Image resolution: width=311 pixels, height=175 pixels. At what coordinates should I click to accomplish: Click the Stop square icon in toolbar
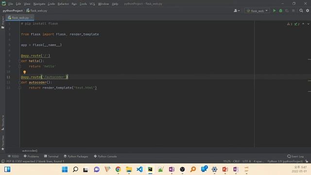pos(294,11)
